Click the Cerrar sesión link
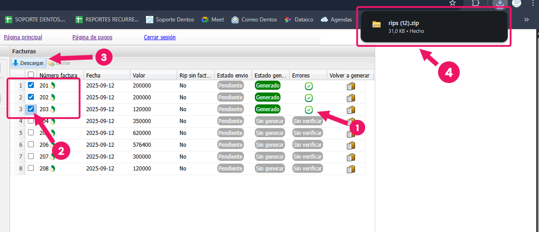 [159, 37]
